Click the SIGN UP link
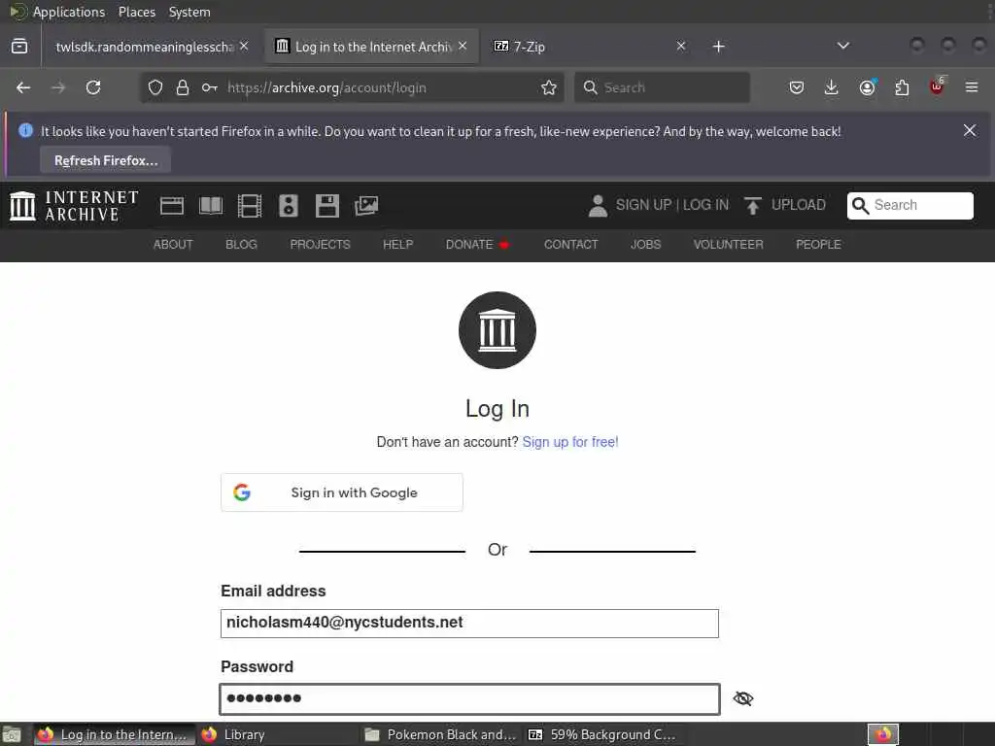995x746 pixels. (643, 205)
